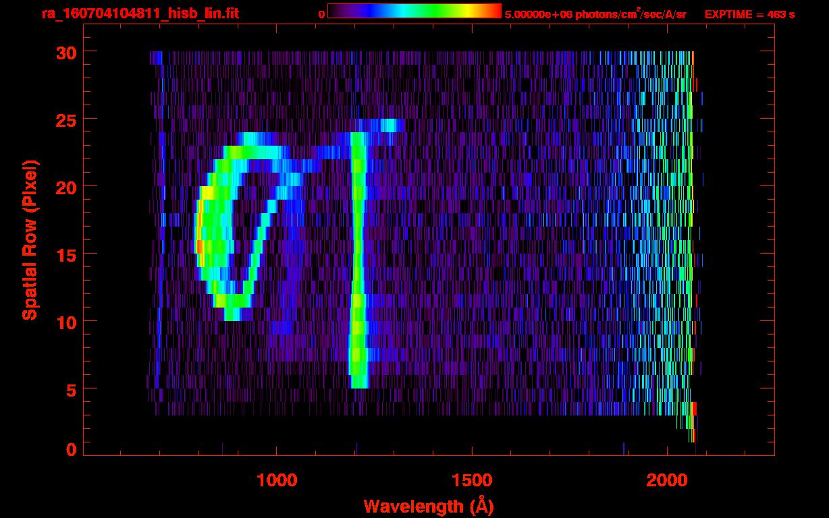Image resolution: width=829 pixels, height=518 pixels.
Task: Click the 1000 wavelength tick label
Action: (277, 480)
